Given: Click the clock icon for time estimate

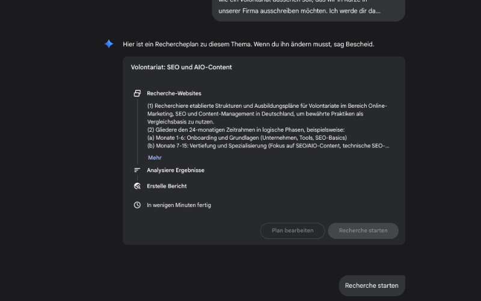Looking at the screenshot, I should (x=137, y=205).
